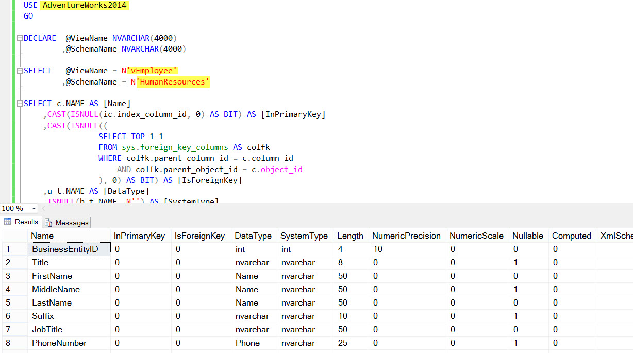Click the int SystemType cell

(305, 249)
